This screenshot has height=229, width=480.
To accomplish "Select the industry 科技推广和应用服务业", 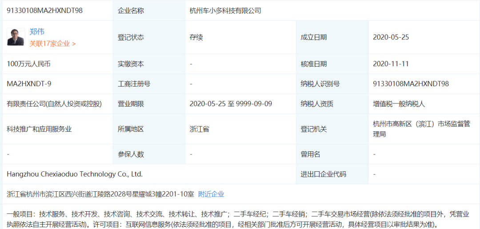I will pos(39,129).
